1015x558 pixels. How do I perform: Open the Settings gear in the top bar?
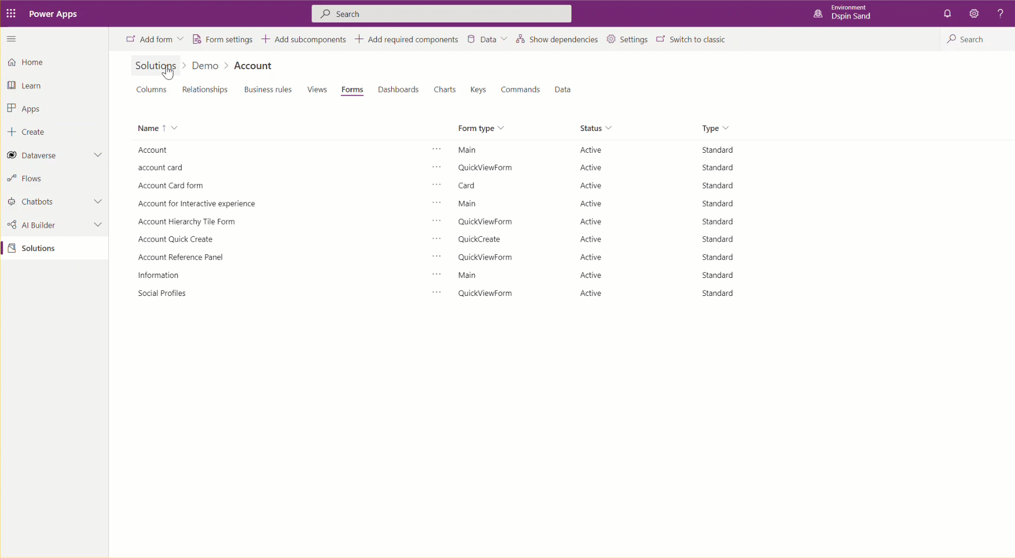click(974, 14)
